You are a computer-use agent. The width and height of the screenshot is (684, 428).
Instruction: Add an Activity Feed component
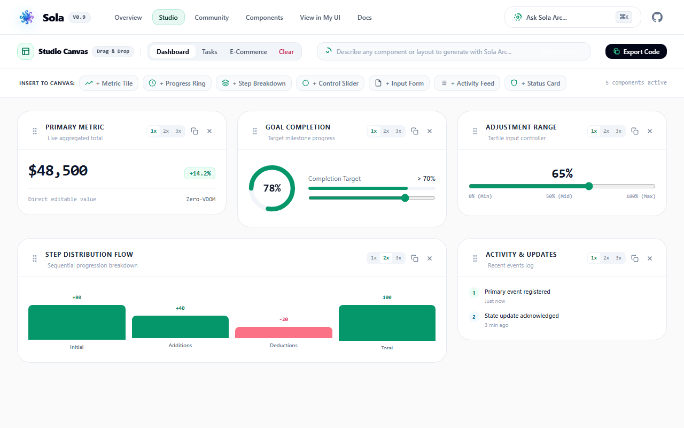468,83
